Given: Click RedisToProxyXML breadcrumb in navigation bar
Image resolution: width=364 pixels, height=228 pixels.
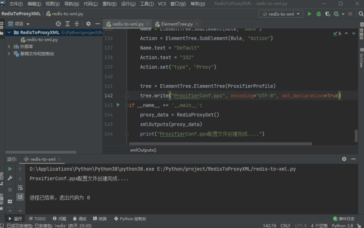Looking at the screenshot, I should tap(21, 14).
